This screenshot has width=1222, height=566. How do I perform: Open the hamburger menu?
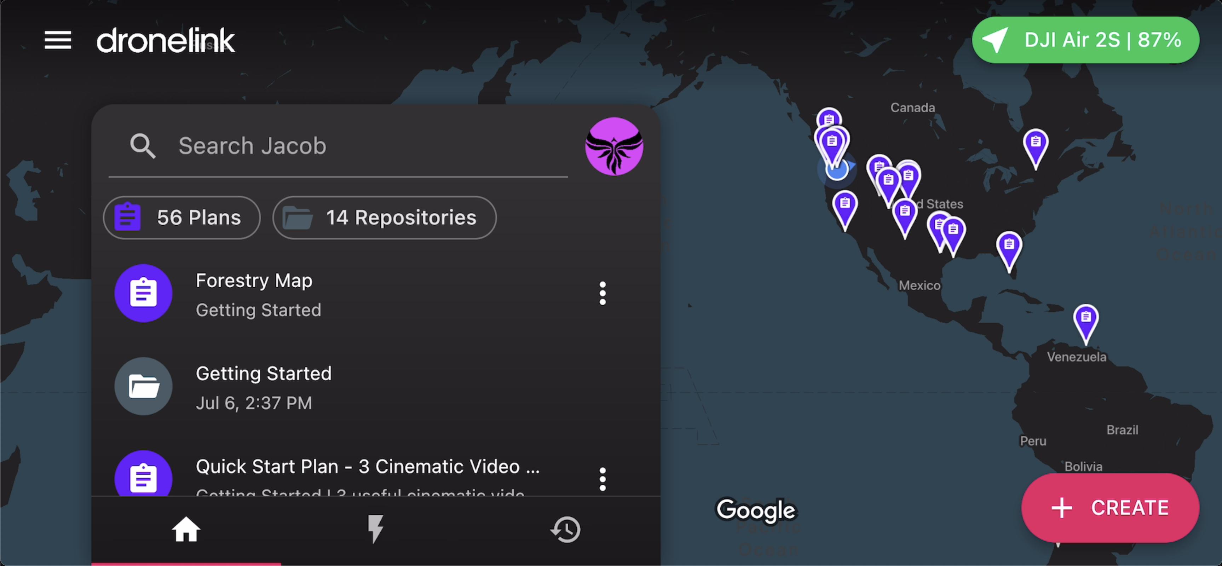(58, 40)
